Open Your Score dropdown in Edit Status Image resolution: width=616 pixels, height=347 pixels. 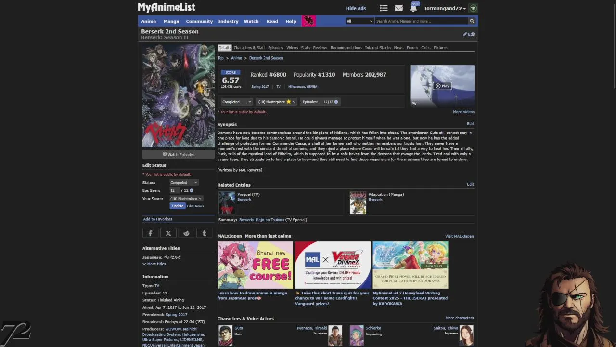(x=186, y=199)
